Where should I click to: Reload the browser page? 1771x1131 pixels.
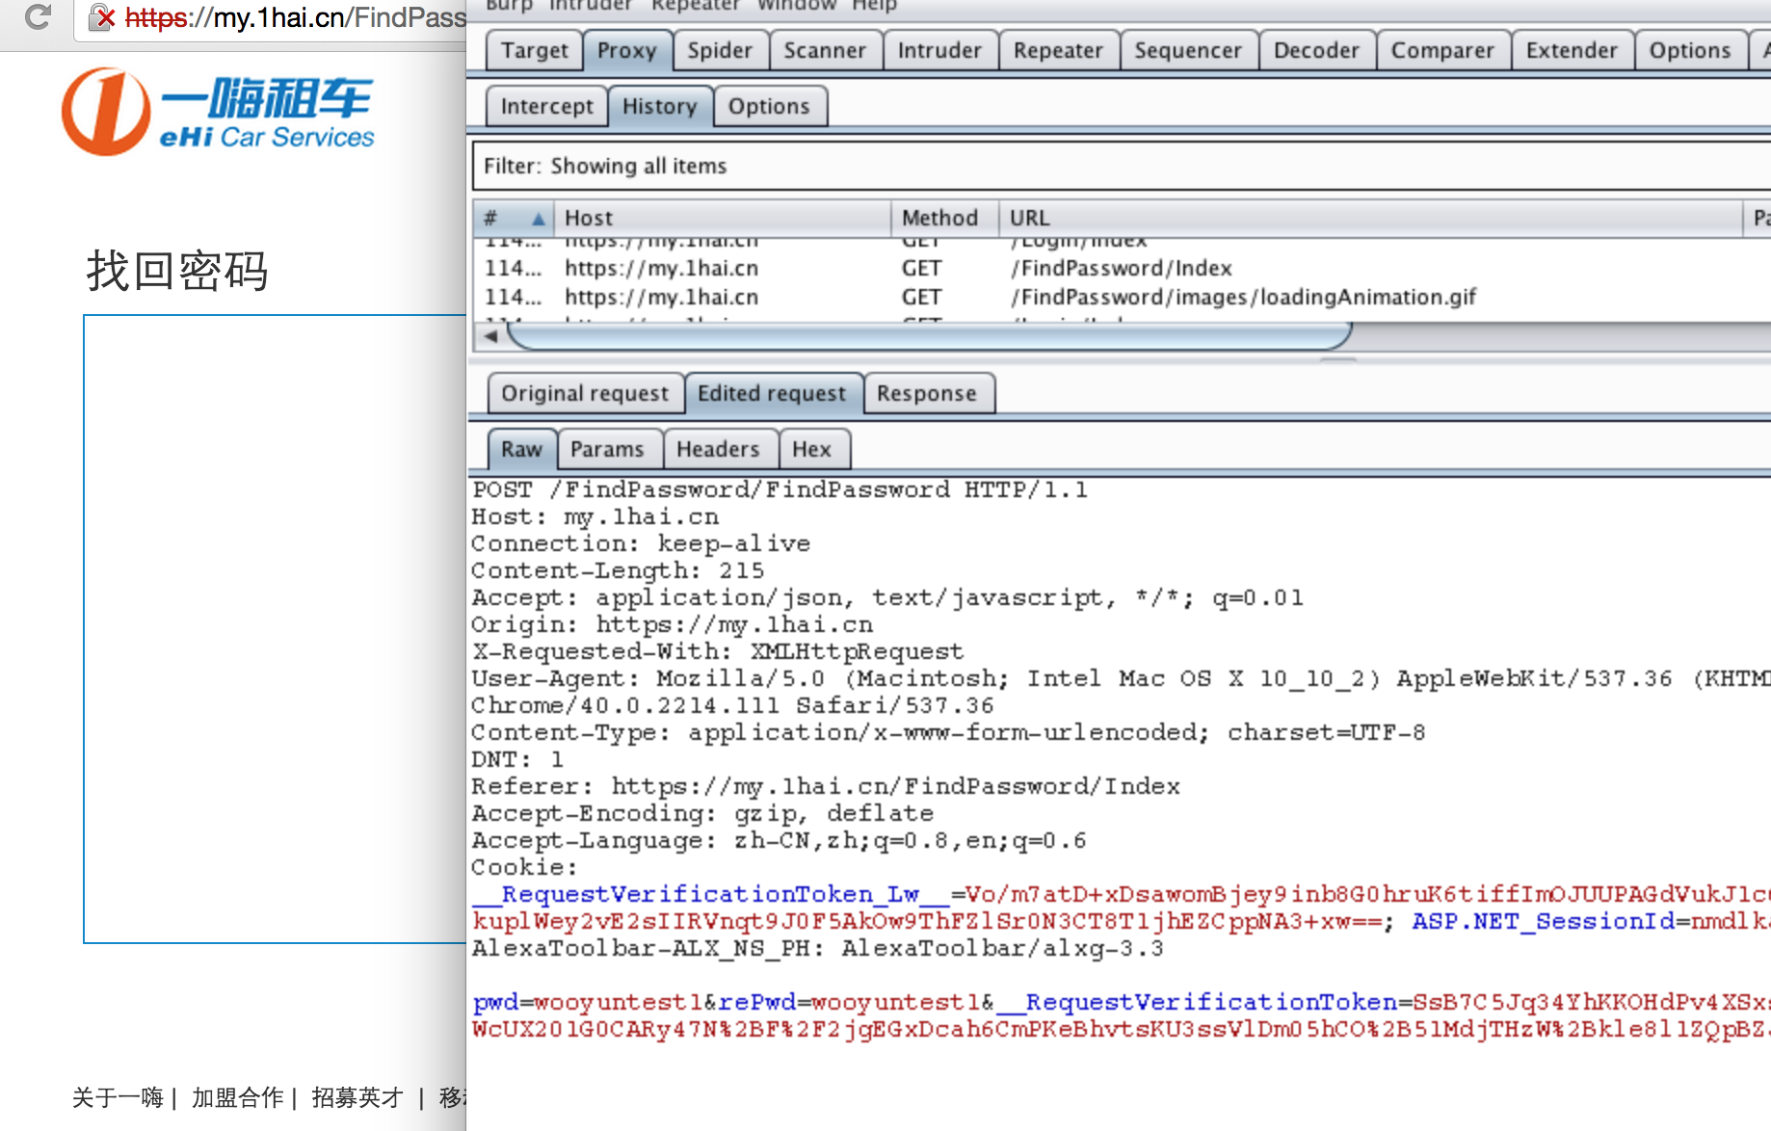click(38, 16)
